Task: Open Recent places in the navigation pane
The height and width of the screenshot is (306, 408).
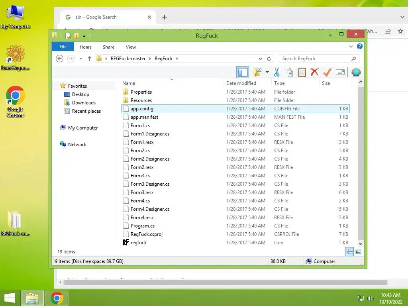Action: (x=86, y=111)
